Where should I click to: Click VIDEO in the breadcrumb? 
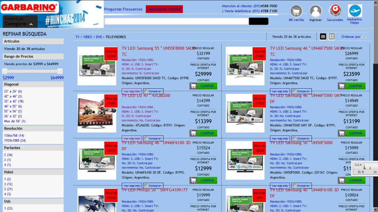tap(87, 37)
